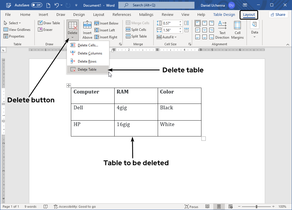Toggle the AutoSave switch
The height and width of the screenshot is (210, 292).
tap(36, 5)
